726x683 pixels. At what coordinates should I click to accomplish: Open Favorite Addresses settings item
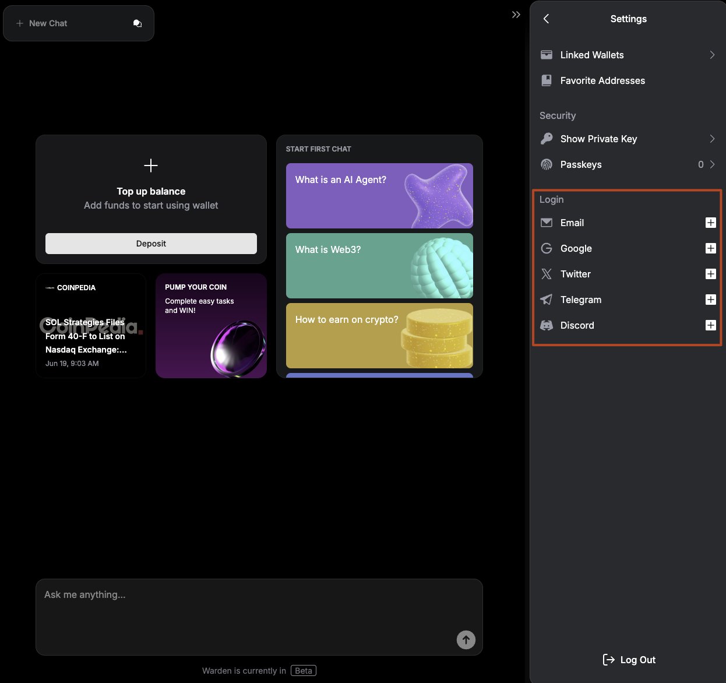point(602,80)
